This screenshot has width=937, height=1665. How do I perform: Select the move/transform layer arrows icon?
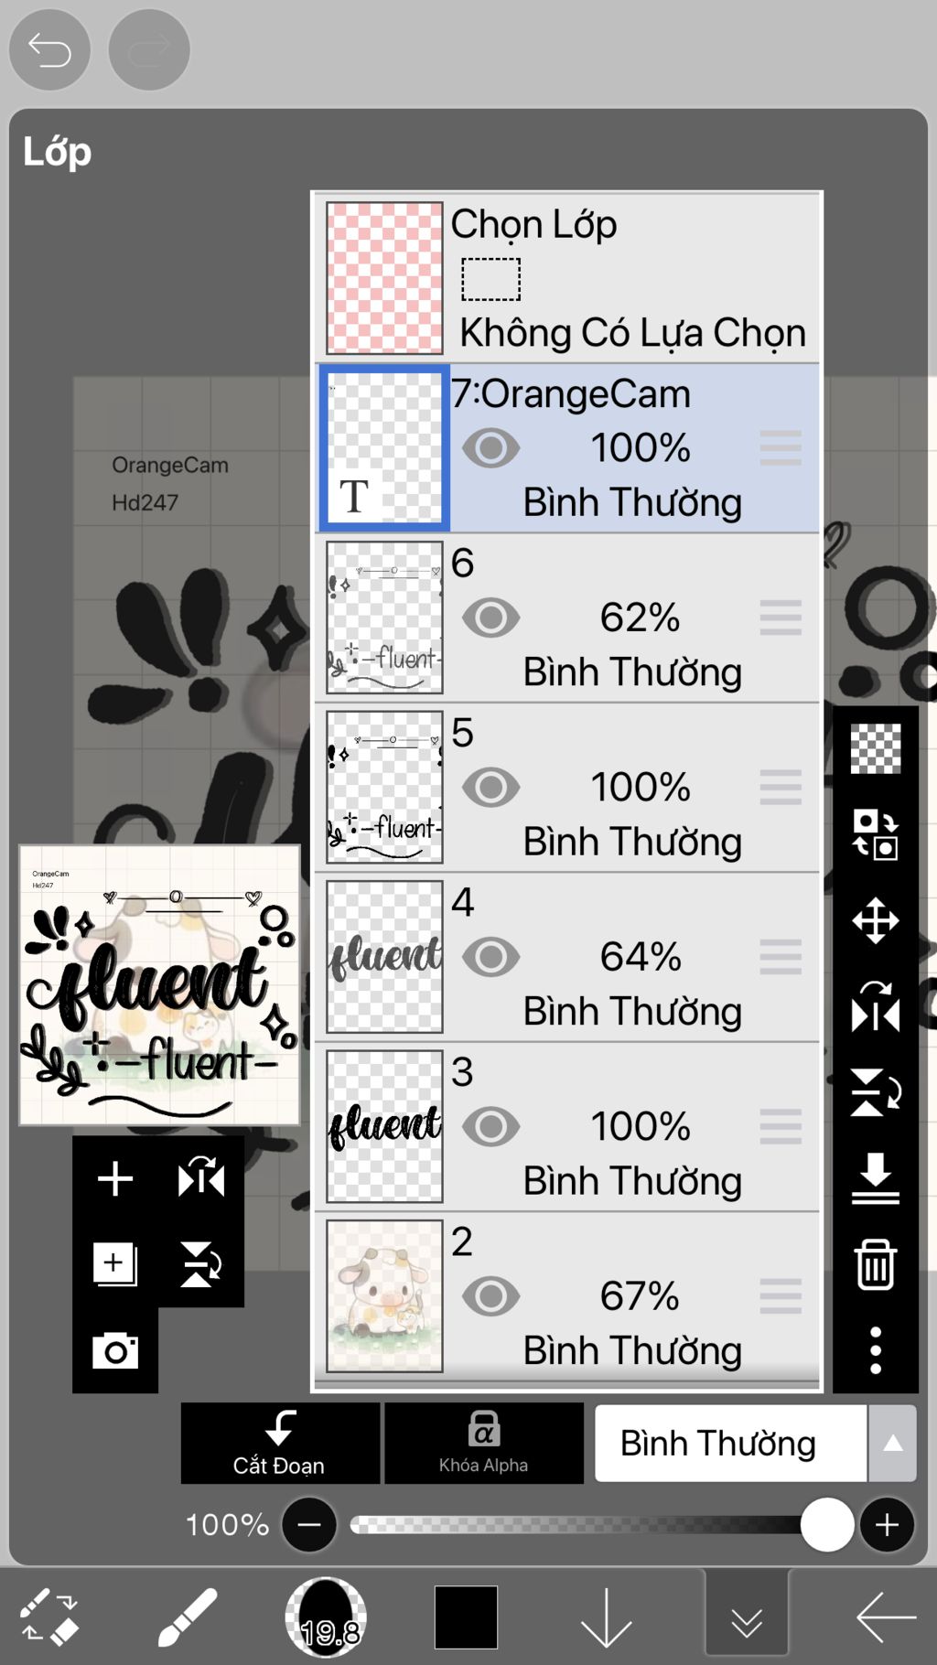876,920
